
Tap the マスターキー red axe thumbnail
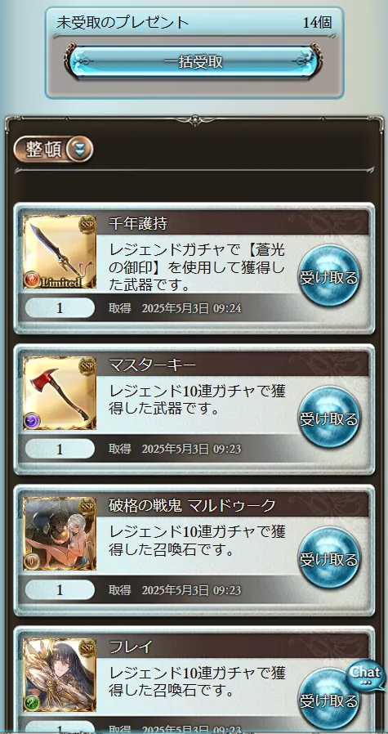60,393
